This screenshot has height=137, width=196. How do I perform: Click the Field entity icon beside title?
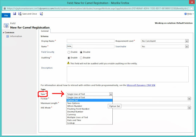tap(6, 26)
